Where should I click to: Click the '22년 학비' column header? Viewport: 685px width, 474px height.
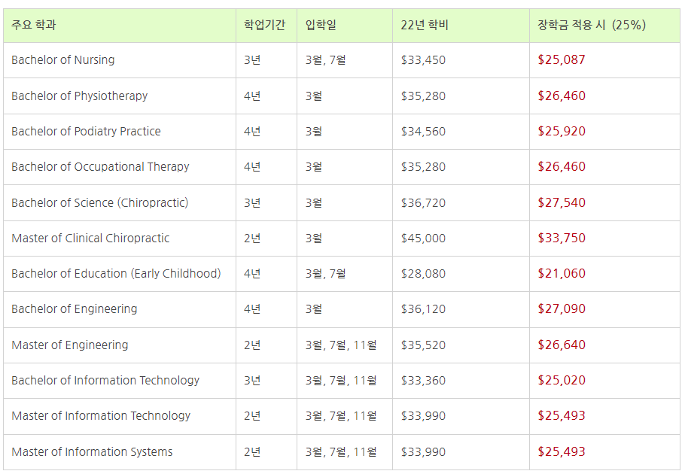[461, 26]
